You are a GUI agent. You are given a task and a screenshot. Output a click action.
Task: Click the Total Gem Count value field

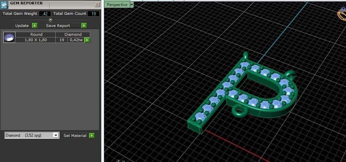coord(94,14)
